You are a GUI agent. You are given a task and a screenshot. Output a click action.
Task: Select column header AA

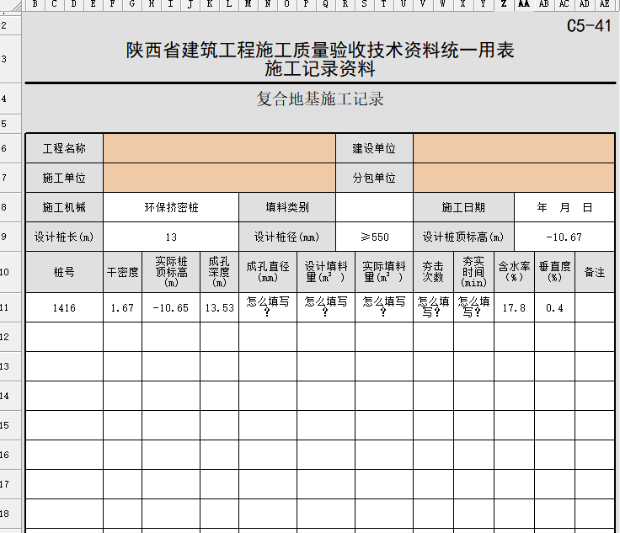(x=523, y=4)
